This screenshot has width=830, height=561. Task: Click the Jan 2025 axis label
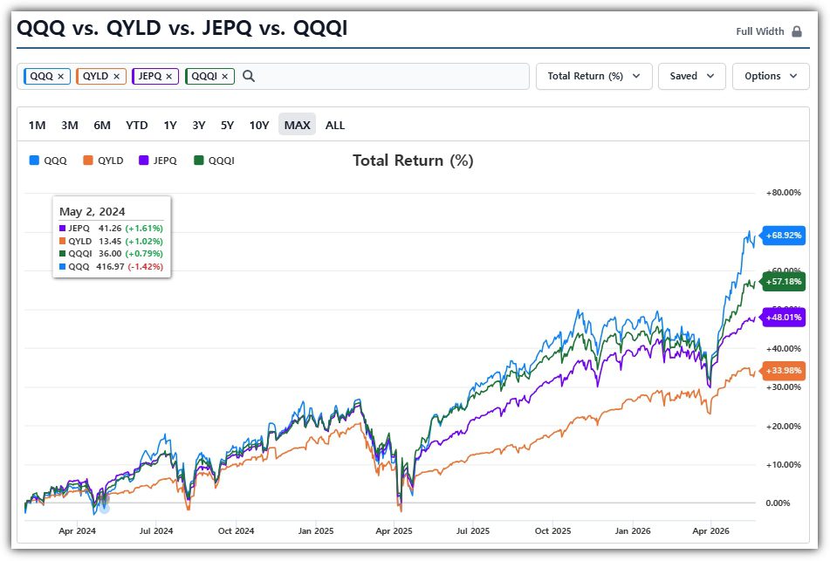(x=315, y=530)
